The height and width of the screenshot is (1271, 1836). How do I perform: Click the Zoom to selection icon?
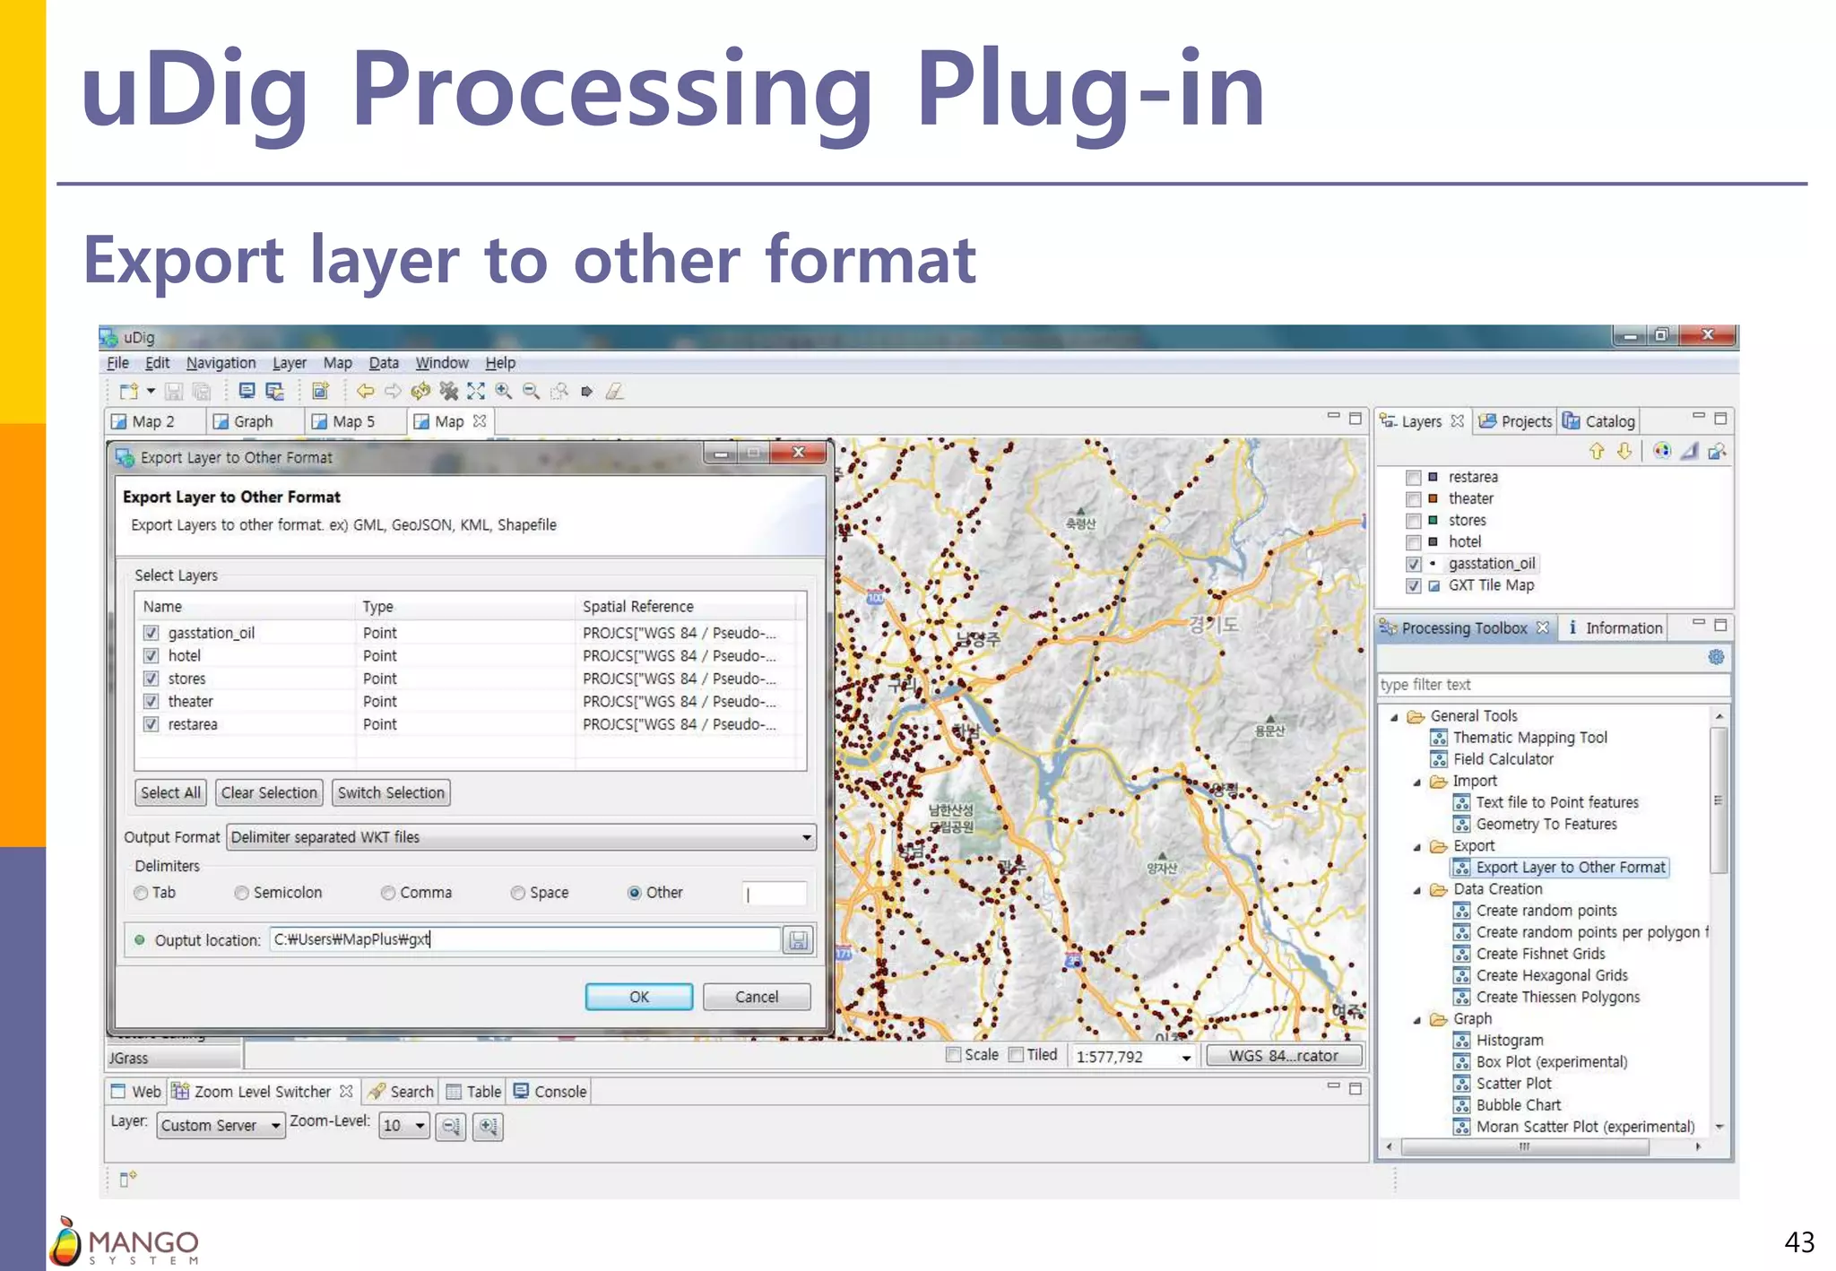559,391
